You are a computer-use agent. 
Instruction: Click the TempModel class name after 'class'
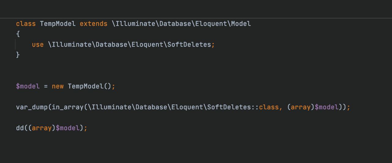coord(58,24)
